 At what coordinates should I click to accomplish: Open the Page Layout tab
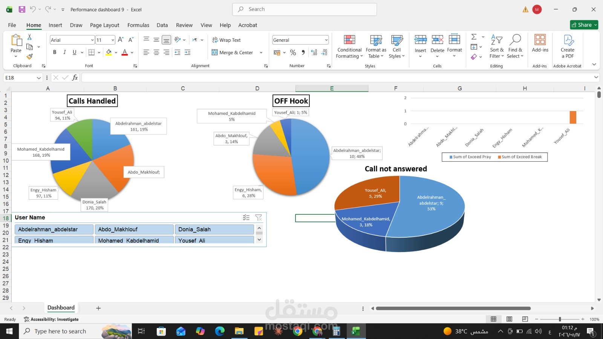[104, 25]
